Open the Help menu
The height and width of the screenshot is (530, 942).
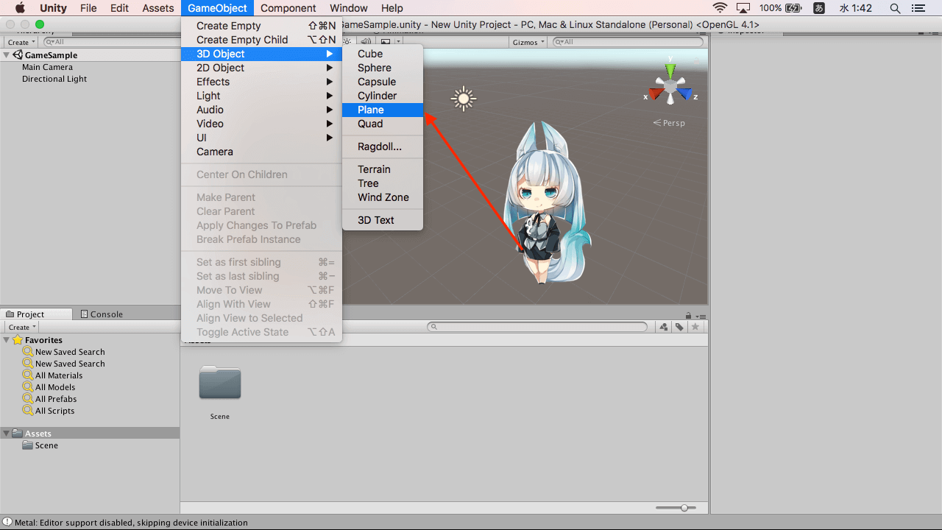[392, 8]
